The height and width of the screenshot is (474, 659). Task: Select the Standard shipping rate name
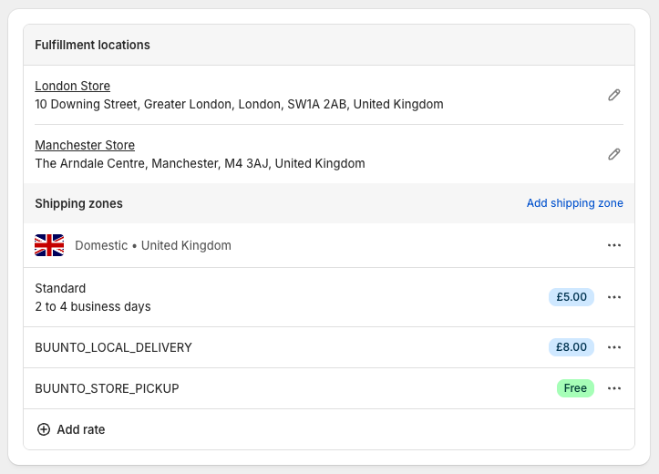click(x=60, y=288)
